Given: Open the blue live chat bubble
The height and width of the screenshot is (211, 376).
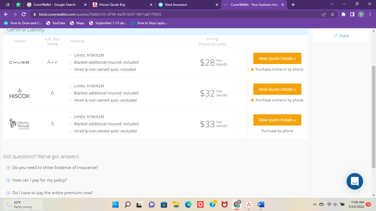Looking at the screenshot, I should (355, 181).
